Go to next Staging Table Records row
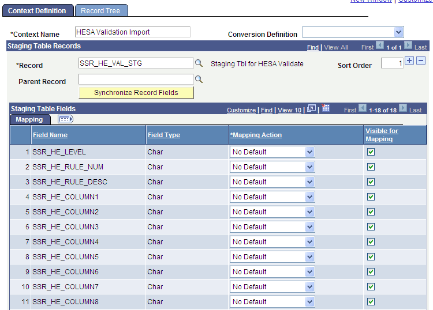Viewport: 433px width, 310px height. pyautogui.click(x=408, y=45)
